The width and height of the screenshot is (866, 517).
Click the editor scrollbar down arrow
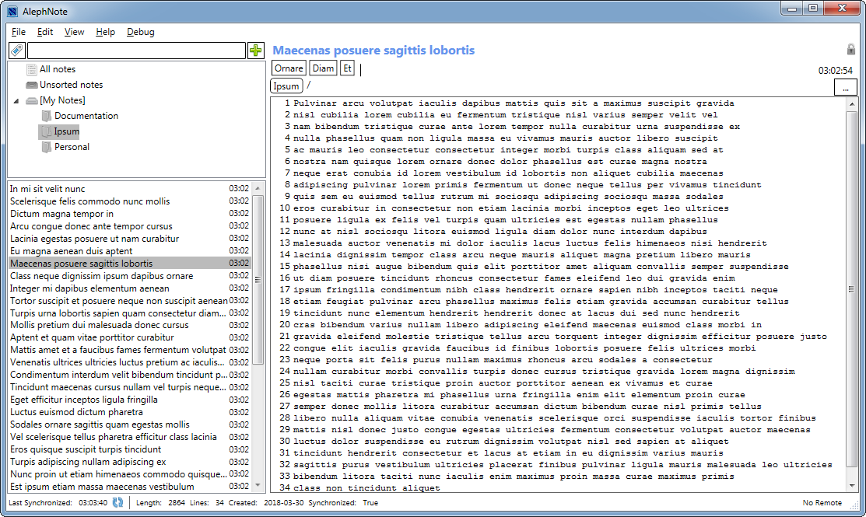[x=852, y=486]
